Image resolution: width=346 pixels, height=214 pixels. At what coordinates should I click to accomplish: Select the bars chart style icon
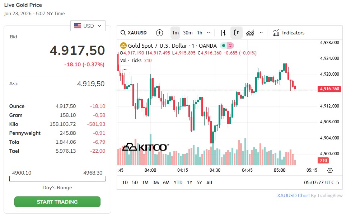tap(223, 33)
